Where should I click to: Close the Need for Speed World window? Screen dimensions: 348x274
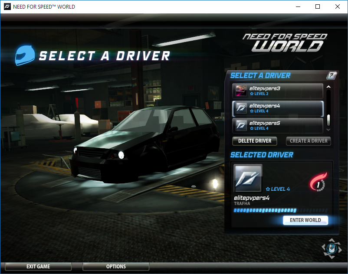pos(337,7)
